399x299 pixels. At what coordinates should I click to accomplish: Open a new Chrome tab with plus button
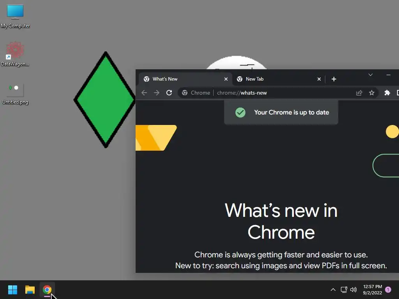(x=334, y=79)
